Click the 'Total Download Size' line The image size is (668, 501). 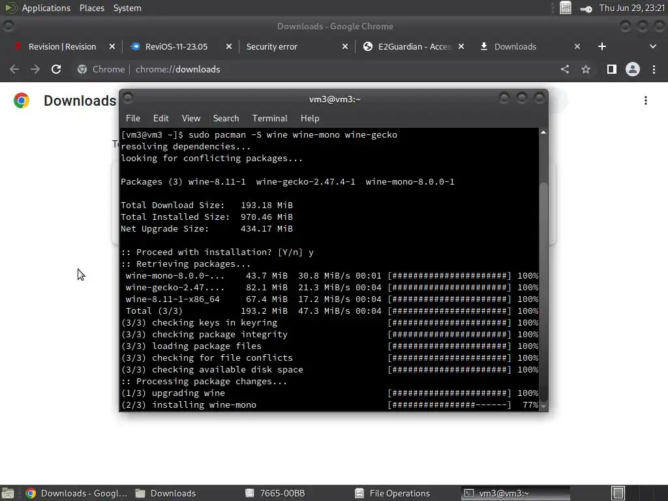point(207,205)
